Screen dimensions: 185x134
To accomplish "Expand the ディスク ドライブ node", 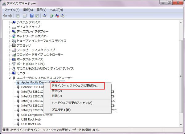I will click(x=10, y=27).
